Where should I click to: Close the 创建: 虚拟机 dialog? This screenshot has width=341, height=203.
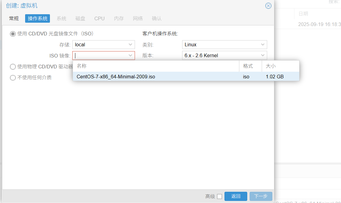tap(268, 6)
